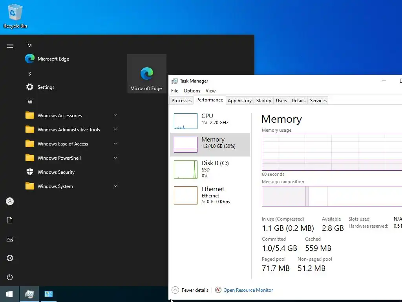Open the Windows Security shield icon

pos(30,172)
